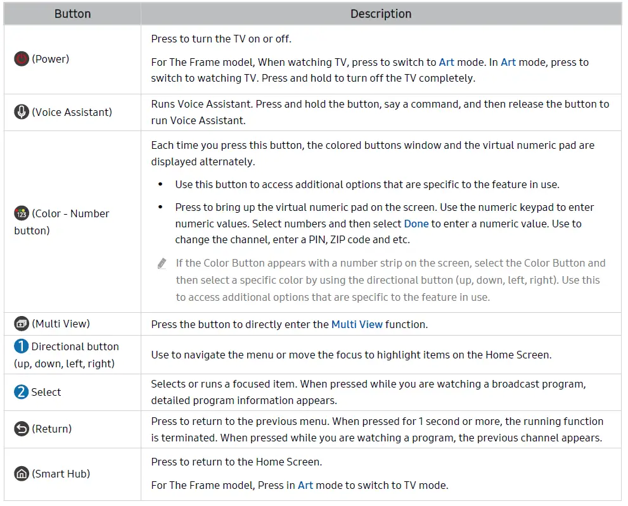Click the Color - Number button icon
The image size is (628, 506).
click(22, 213)
